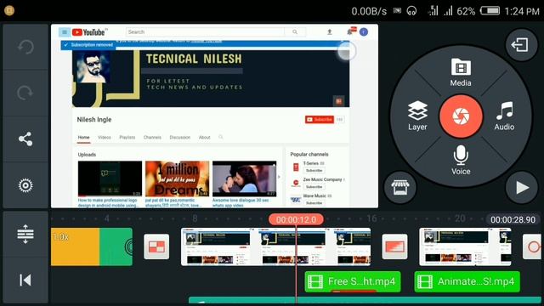Click the Uploads section heading
544x306 pixels.
pyautogui.click(x=87, y=155)
